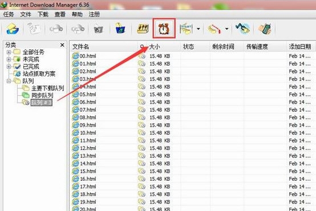Click the Feb 14 date of 00.html

point(299,56)
